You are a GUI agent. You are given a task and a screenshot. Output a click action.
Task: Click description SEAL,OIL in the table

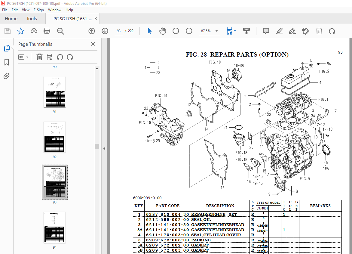pyautogui.click(x=201, y=220)
